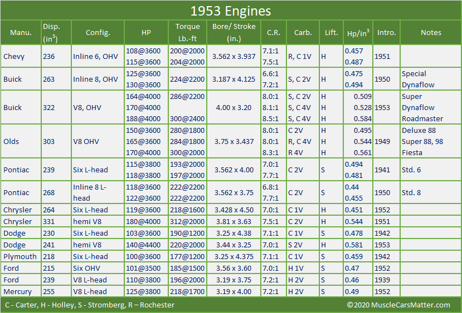Select the 'Manu.' column header
The width and height of the screenshot is (462, 313).
pyautogui.click(x=21, y=33)
